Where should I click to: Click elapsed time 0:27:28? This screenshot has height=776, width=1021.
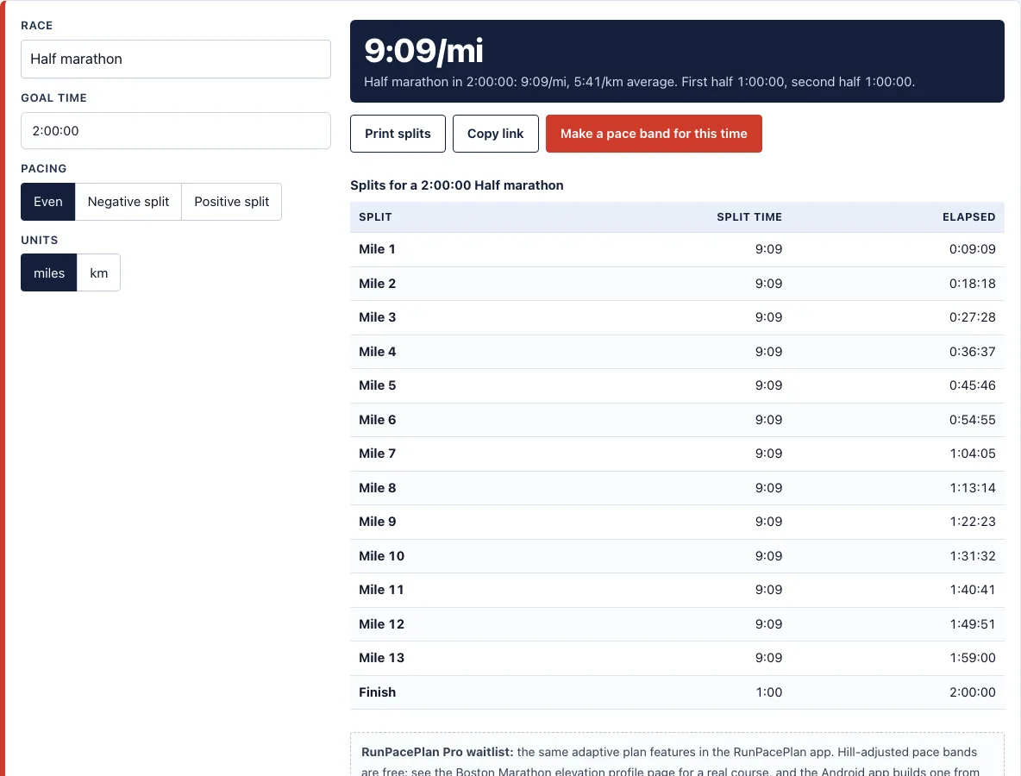click(x=972, y=317)
